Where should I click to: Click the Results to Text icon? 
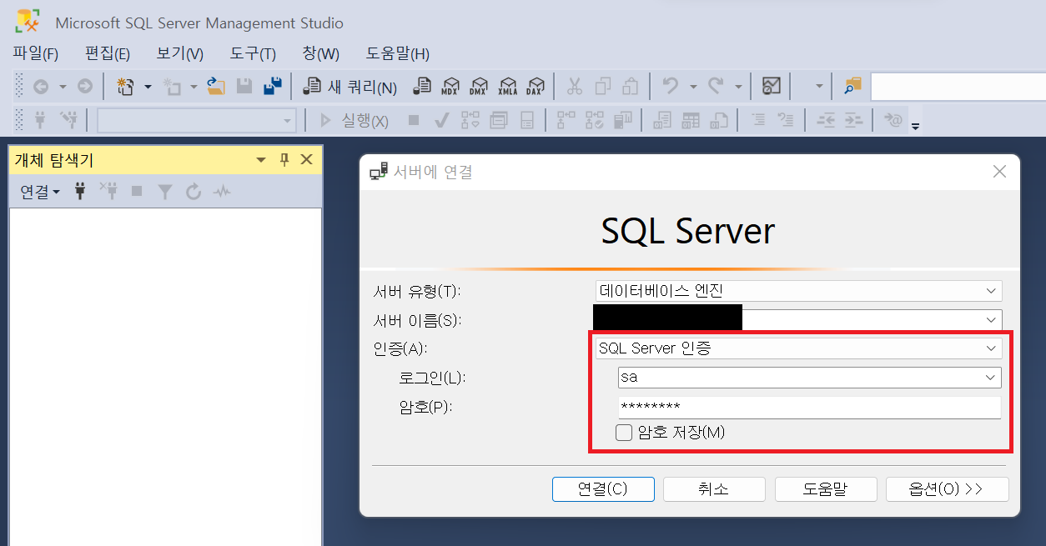coord(662,121)
